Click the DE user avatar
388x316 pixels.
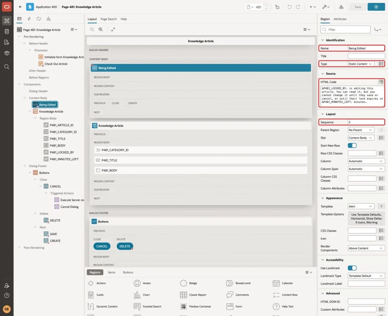click(x=7, y=309)
